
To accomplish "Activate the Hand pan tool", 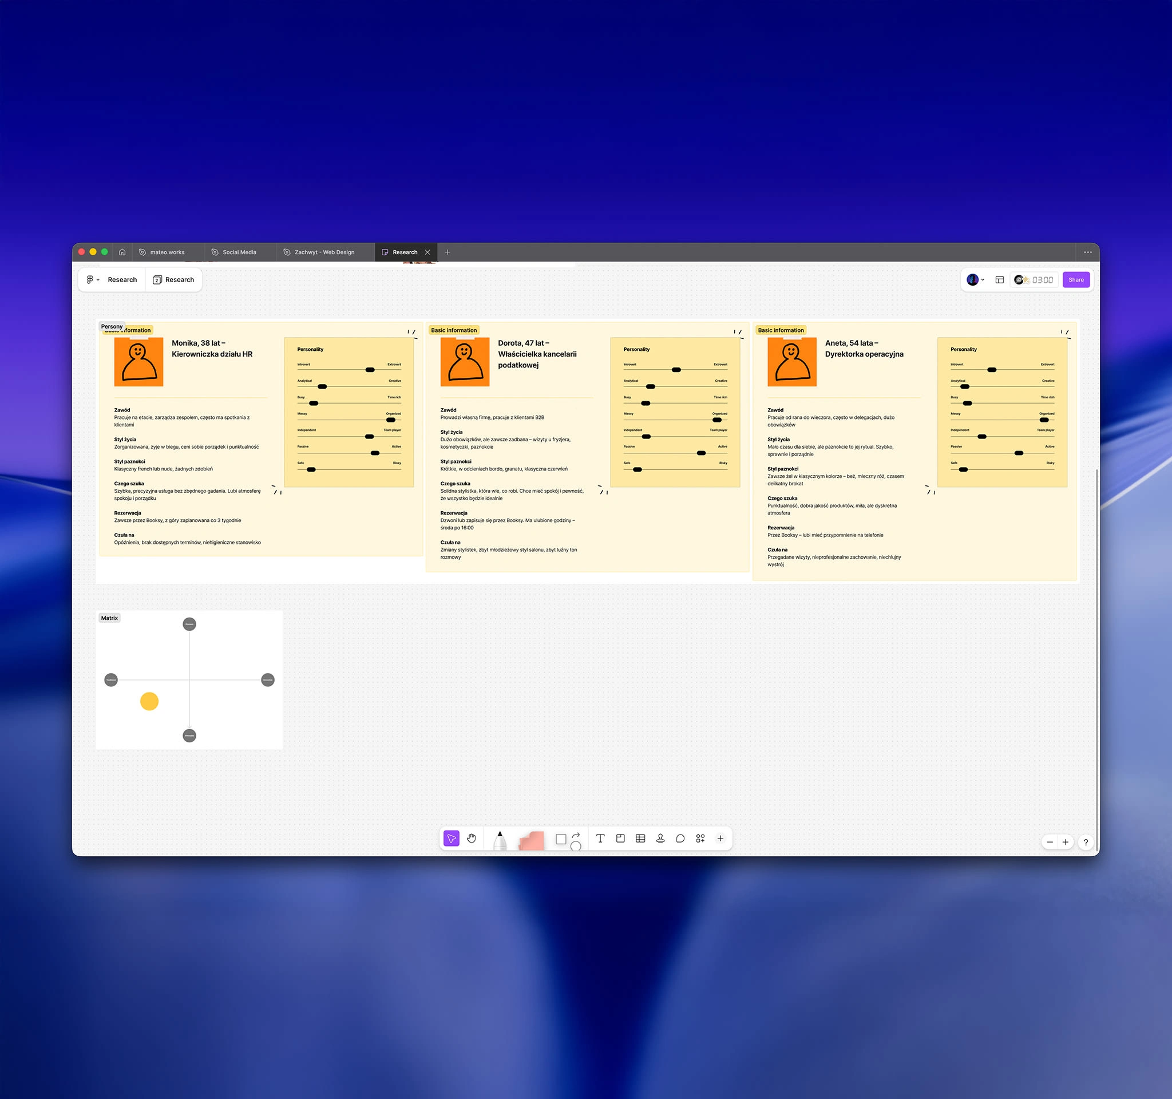I will 472,838.
